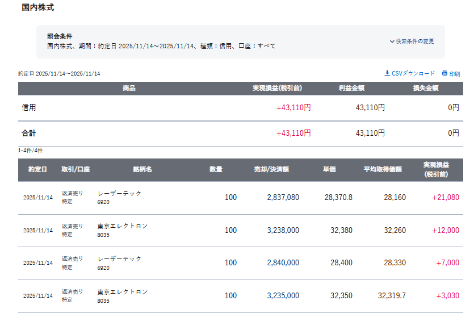The width and height of the screenshot is (470, 317).
Task: Click the 合計 total row label
Action: (x=29, y=133)
